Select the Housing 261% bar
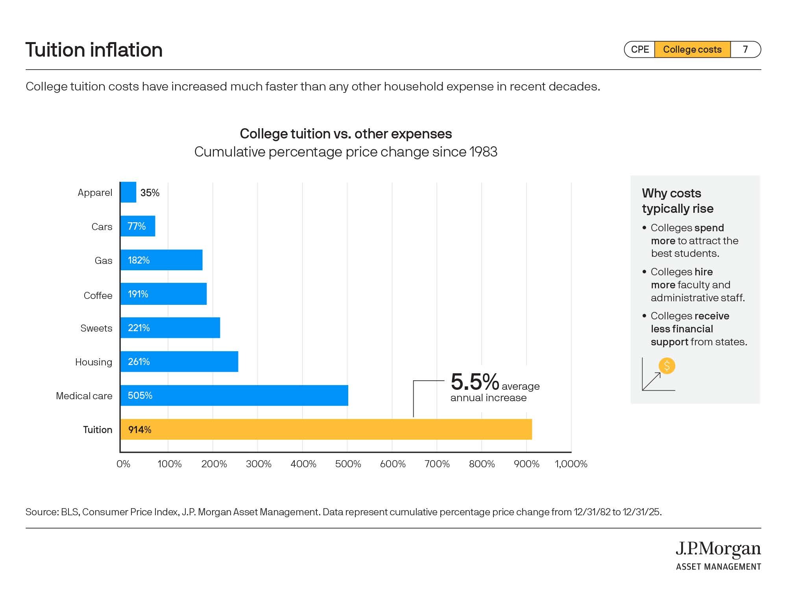Viewport: 787px width, 590px height. (179, 361)
